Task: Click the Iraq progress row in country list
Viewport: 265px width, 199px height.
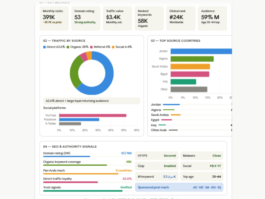Action: pos(191,125)
